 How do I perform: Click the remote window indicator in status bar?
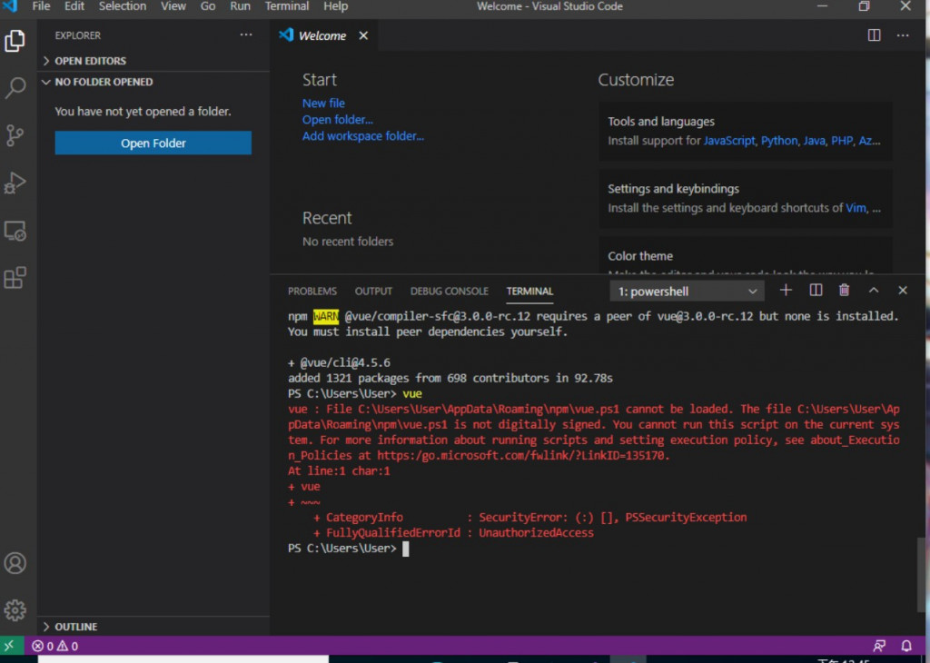click(10, 645)
